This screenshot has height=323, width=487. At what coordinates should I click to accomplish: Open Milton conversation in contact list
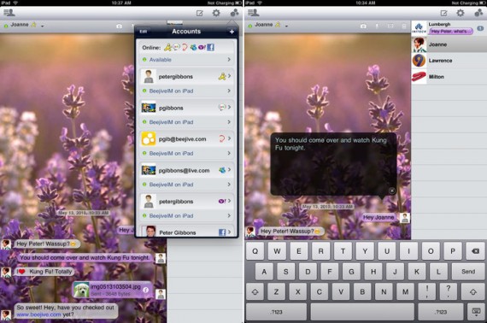pos(449,76)
